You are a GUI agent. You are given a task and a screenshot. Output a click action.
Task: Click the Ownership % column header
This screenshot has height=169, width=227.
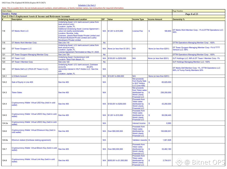pyautogui.click(x=179, y=19)
